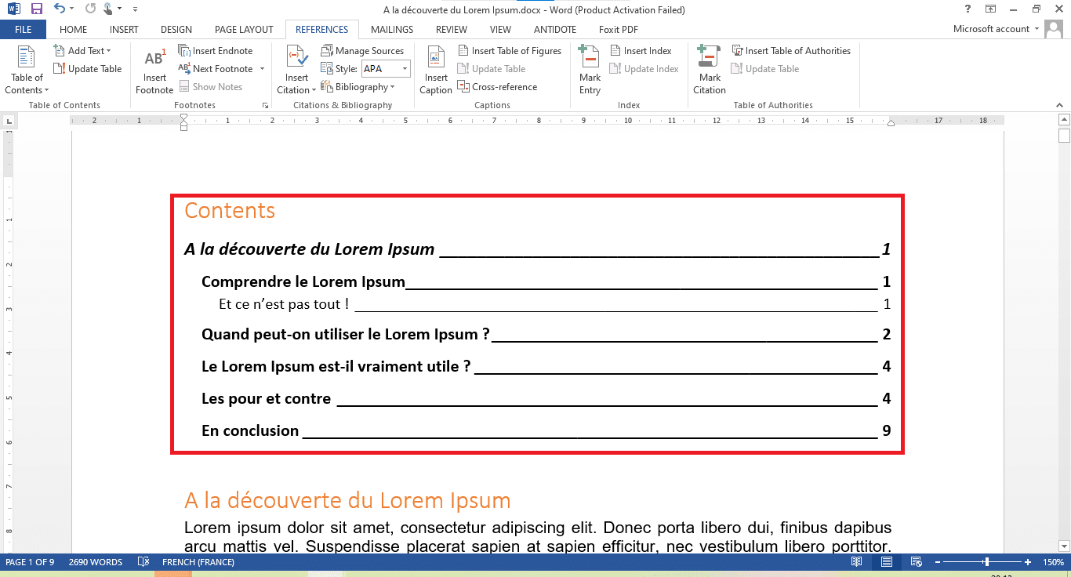Click Insert Endnote
Image resolution: width=1071 pixels, height=577 pixels.
point(216,51)
